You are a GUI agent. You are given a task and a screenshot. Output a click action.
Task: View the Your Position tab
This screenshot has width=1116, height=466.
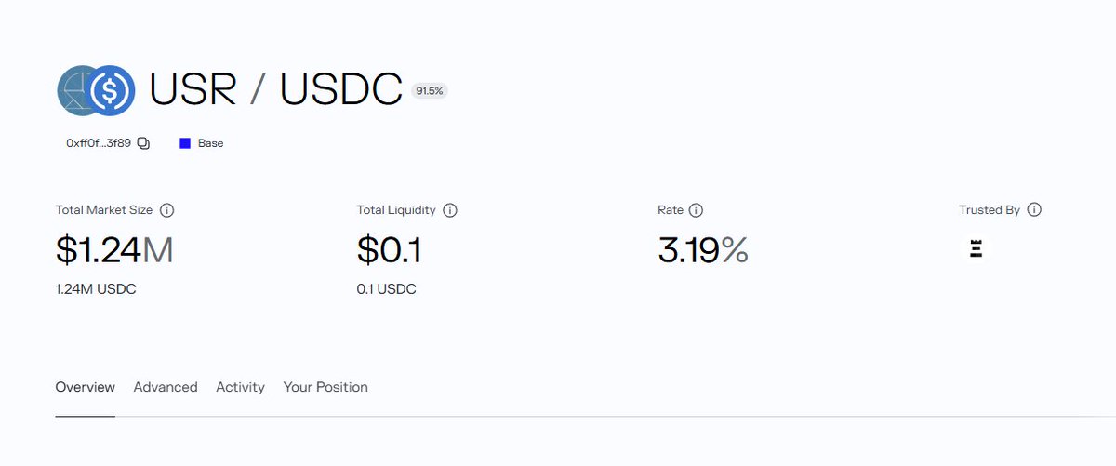point(325,387)
